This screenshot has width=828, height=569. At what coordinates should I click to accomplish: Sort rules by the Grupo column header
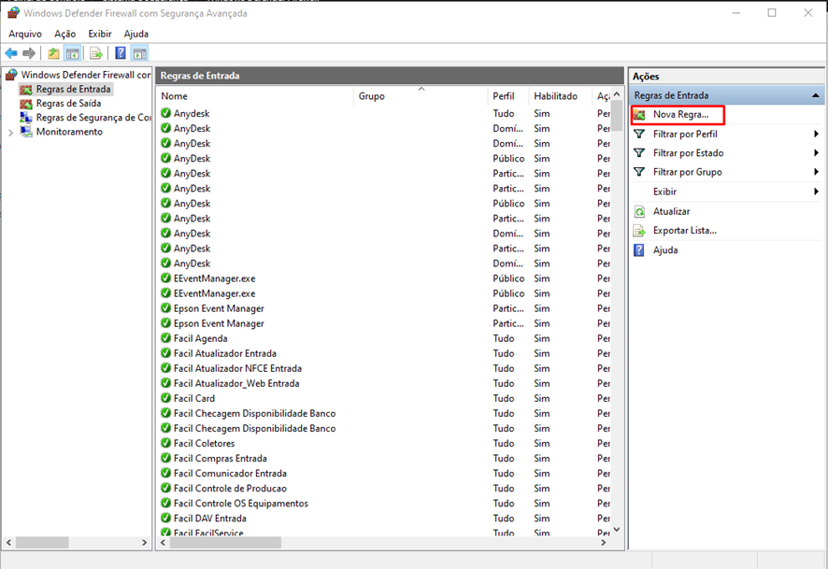(421, 96)
